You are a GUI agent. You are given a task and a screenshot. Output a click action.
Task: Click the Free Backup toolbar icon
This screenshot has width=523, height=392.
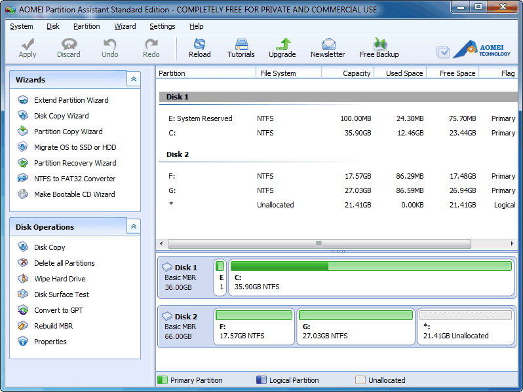pyautogui.click(x=380, y=43)
